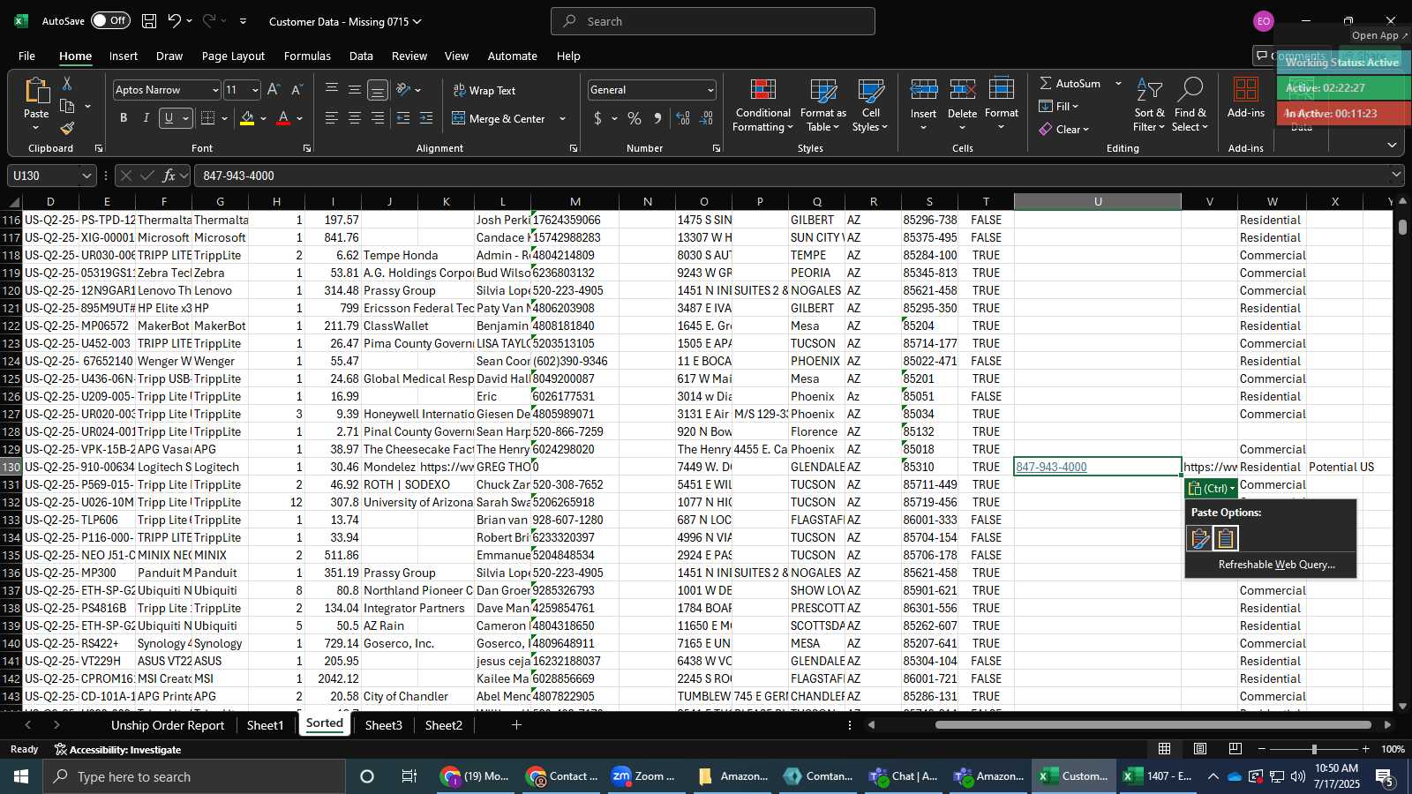This screenshot has width=1412, height=794.
Task: Decrease font size with smaller A icon
Action: click(297, 90)
